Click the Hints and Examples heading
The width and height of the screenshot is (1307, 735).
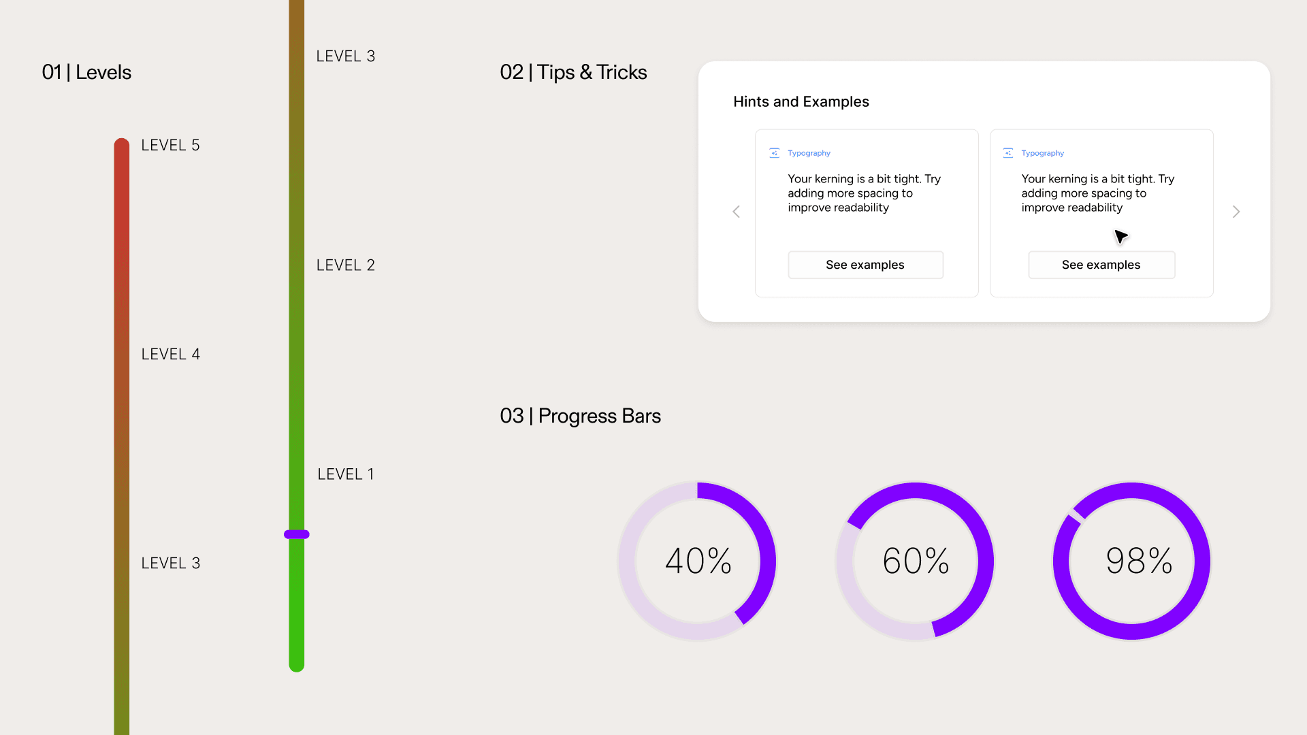tap(801, 101)
